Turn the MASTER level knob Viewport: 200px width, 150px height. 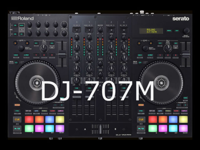click(100, 30)
